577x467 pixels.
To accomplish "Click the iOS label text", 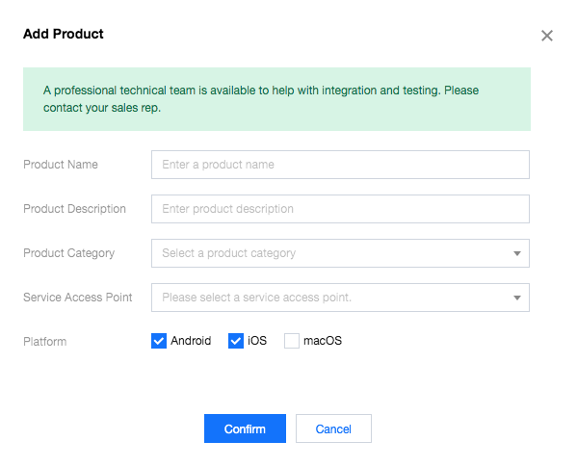I will (x=257, y=341).
